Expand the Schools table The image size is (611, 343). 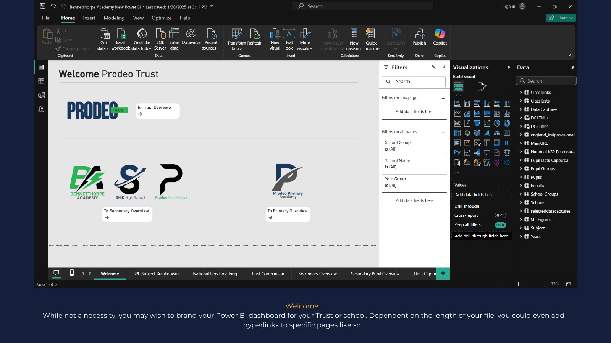(521, 202)
